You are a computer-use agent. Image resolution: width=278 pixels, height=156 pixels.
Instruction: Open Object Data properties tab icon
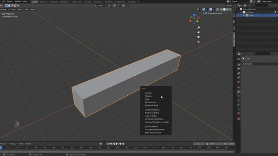(238, 109)
